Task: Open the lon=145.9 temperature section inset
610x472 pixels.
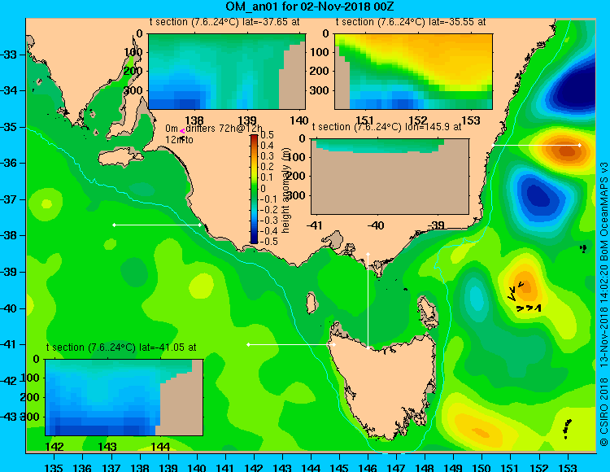Action: (x=390, y=177)
